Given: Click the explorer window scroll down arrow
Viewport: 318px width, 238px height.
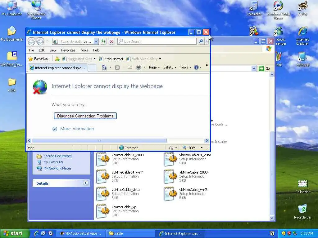Looking at the screenshot, I should [x=272, y=218].
